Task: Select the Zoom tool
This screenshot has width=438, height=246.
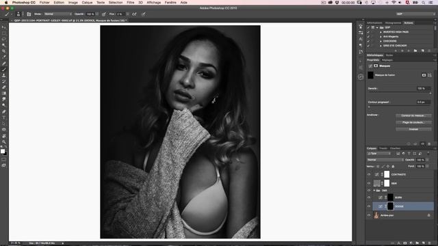Action: coord(3,141)
